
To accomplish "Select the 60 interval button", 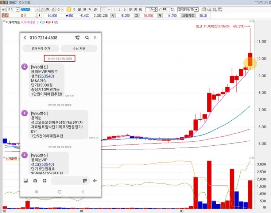I will [141, 9].
